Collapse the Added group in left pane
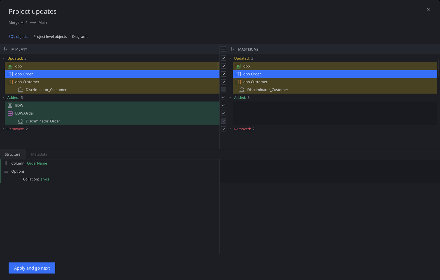Viewport: 440px width, 280px height. point(3,97)
